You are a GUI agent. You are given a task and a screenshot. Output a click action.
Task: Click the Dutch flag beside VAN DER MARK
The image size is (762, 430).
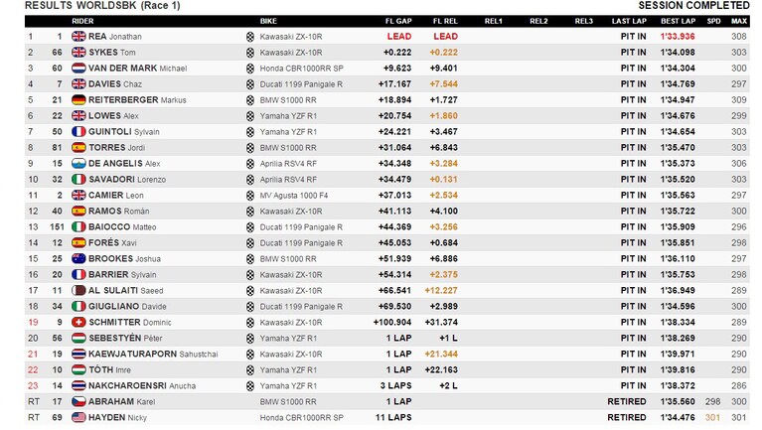click(x=78, y=68)
